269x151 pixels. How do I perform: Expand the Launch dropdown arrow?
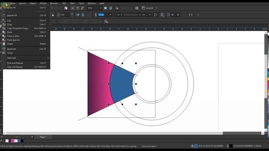click(x=156, y=8)
